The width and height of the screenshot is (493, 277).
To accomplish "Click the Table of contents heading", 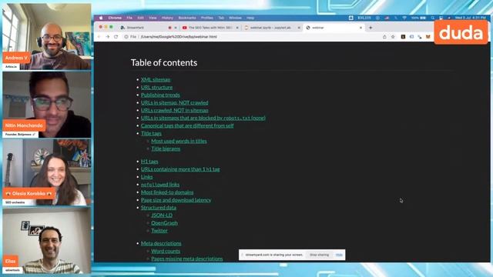I will (x=164, y=63).
